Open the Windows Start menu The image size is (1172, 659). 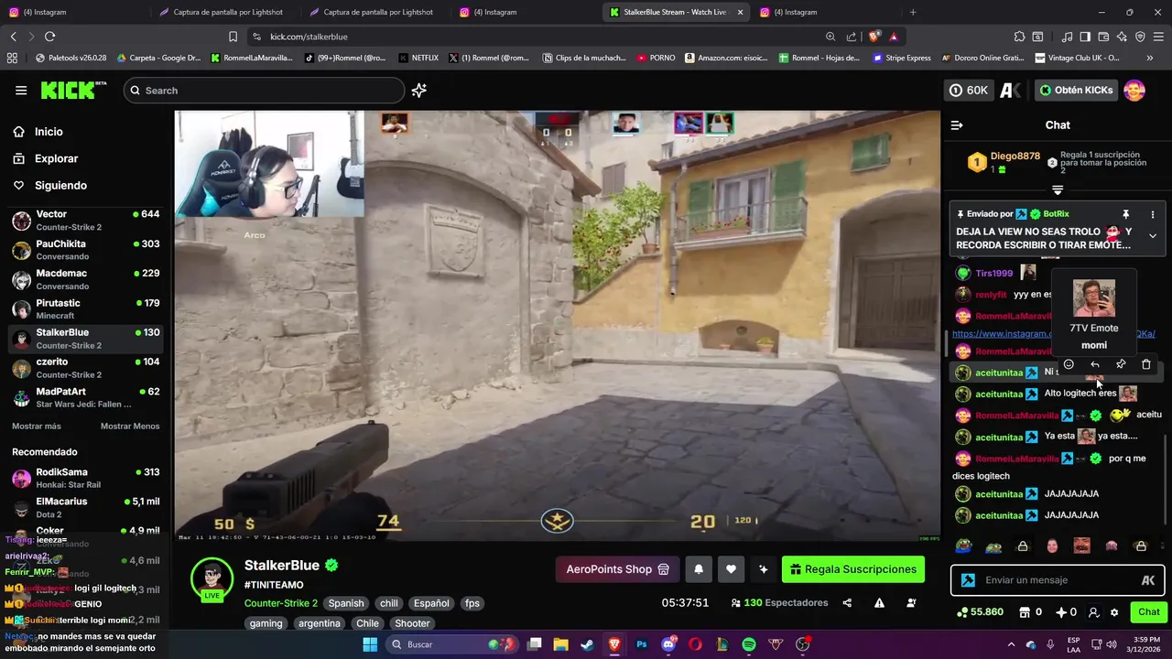[x=370, y=644]
